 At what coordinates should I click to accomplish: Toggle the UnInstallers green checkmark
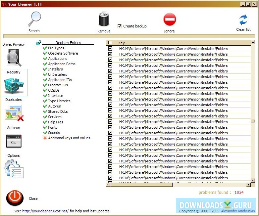pos(45,74)
